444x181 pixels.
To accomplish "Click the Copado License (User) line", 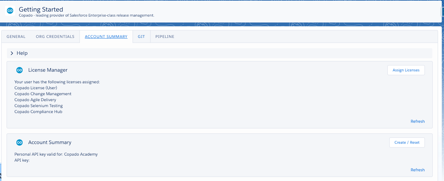I will (x=36, y=88).
